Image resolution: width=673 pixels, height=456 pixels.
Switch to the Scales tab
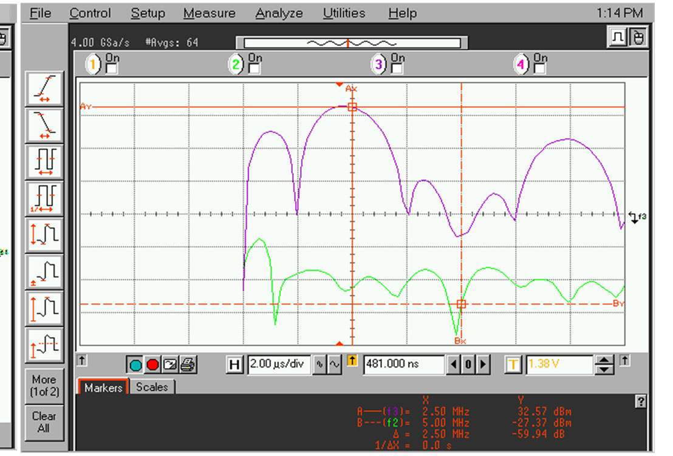(154, 387)
